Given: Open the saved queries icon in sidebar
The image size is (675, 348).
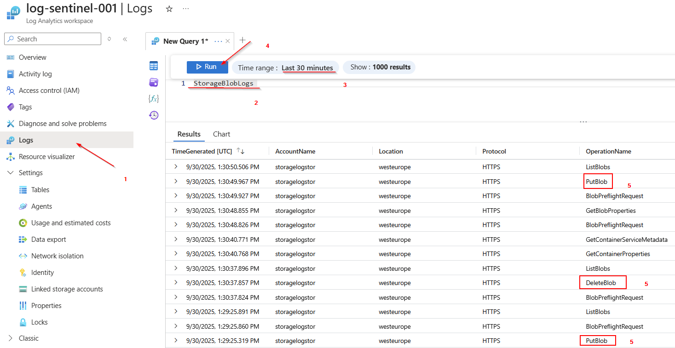Looking at the screenshot, I should pos(154,82).
